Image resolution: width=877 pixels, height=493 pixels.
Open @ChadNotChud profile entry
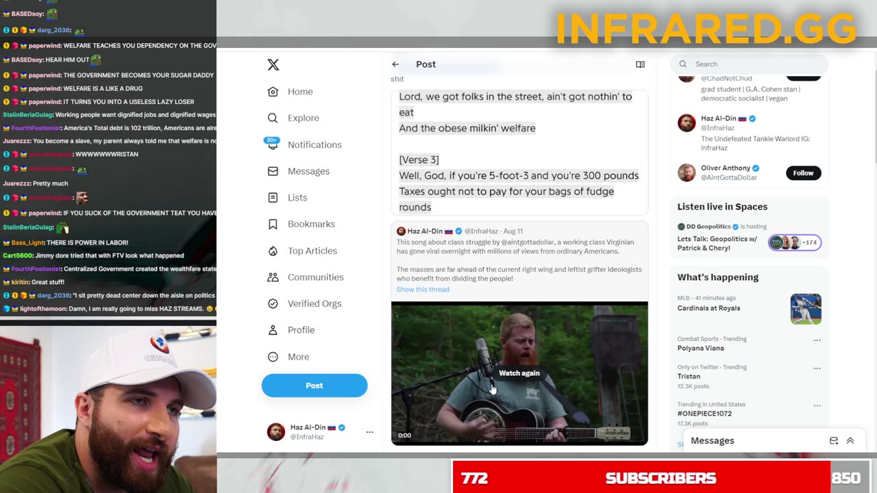pos(726,79)
